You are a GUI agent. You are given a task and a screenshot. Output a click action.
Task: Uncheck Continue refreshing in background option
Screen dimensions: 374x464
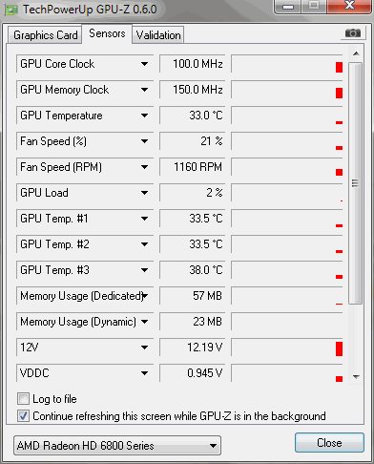coord(23,416)
